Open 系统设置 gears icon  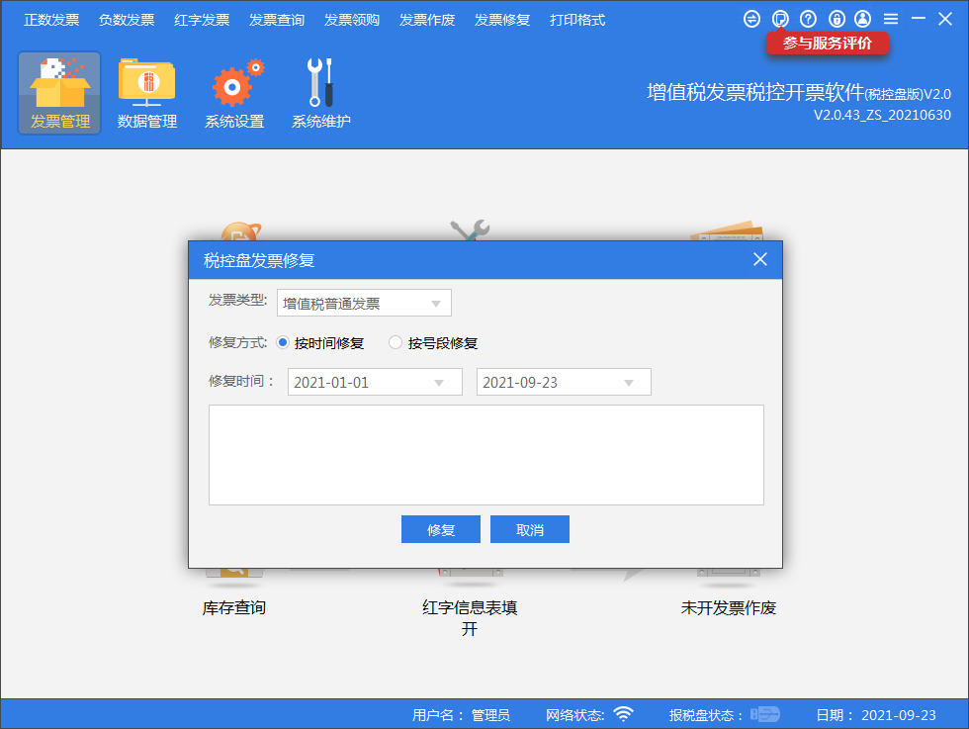pyautogui.click(x=234, y=93)
